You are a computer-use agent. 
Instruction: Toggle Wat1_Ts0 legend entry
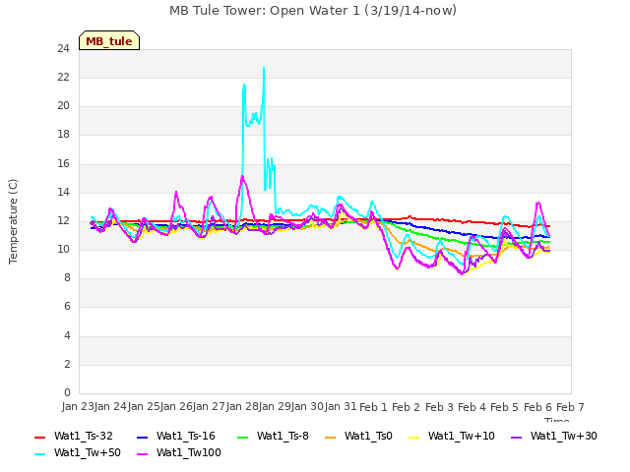click(358, 437)
